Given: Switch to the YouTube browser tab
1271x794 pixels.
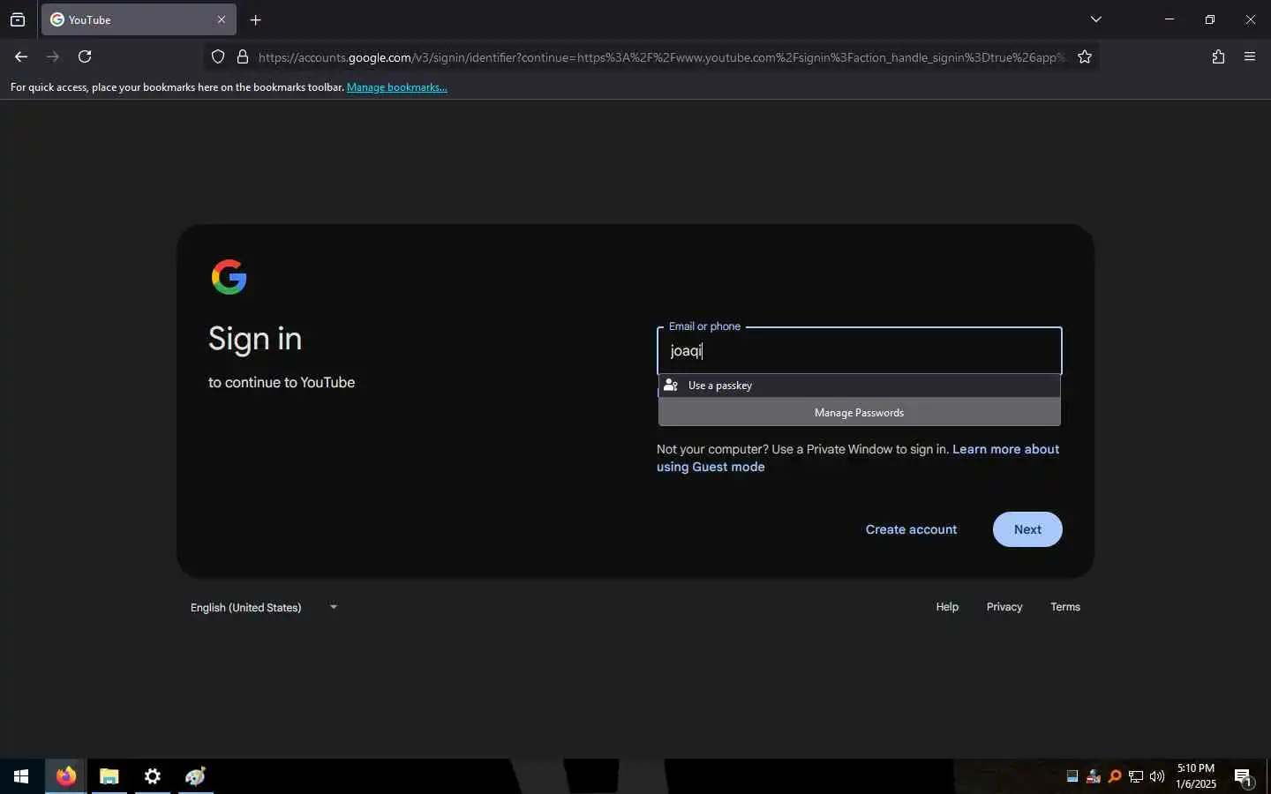Looking at the screenshot, I should [x=138, y=19].
